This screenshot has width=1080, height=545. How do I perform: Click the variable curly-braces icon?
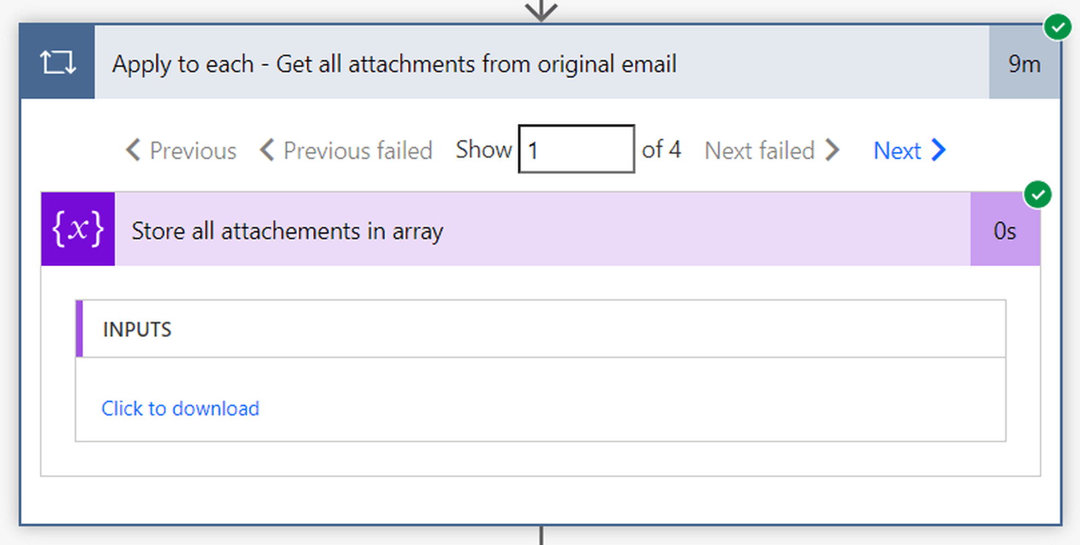(x=78, y=229)
